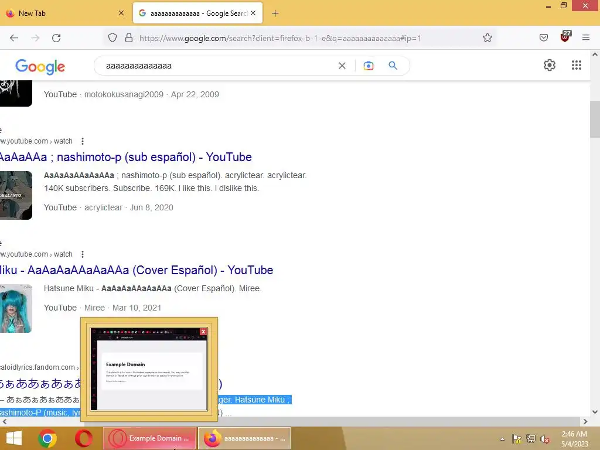The image size is (600, 450).
Task: Close the Google Search tab
Action: [253, 13]
